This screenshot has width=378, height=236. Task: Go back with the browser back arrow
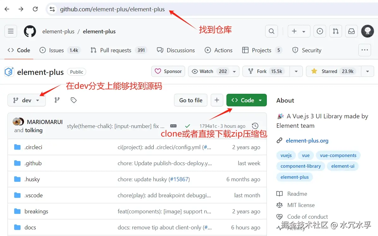click(7, 9)
